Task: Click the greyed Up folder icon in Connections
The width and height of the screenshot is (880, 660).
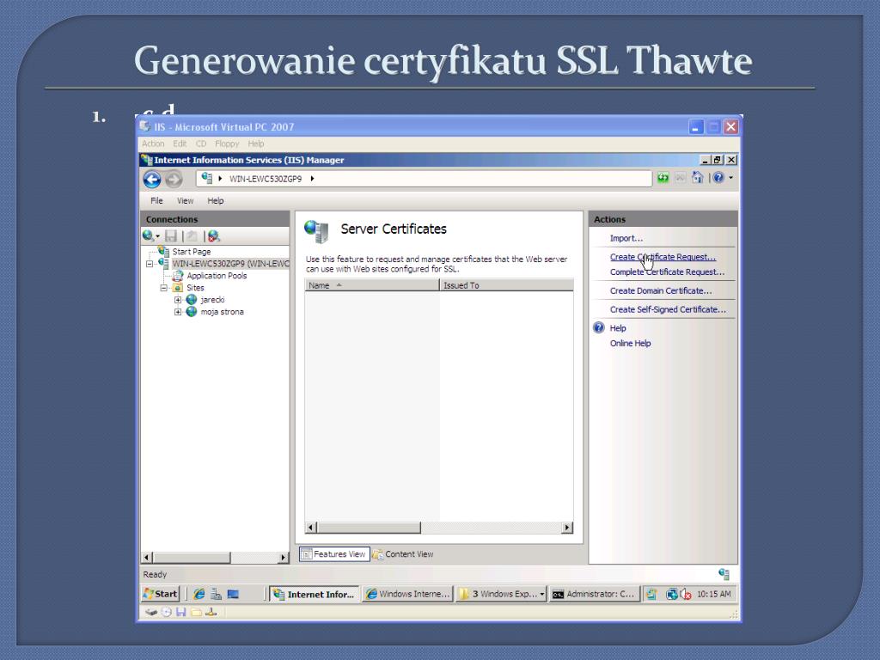Action: coord(192,236)
